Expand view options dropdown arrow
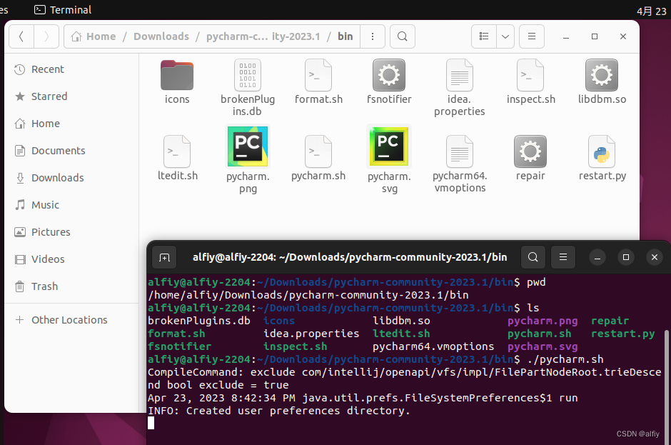The width and height of the screenshot is (671, 445). click(x=505, y=36)
